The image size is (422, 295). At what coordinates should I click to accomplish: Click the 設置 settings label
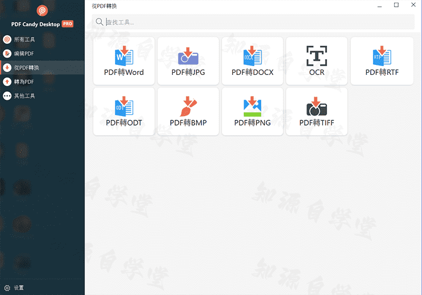(19, 288)
